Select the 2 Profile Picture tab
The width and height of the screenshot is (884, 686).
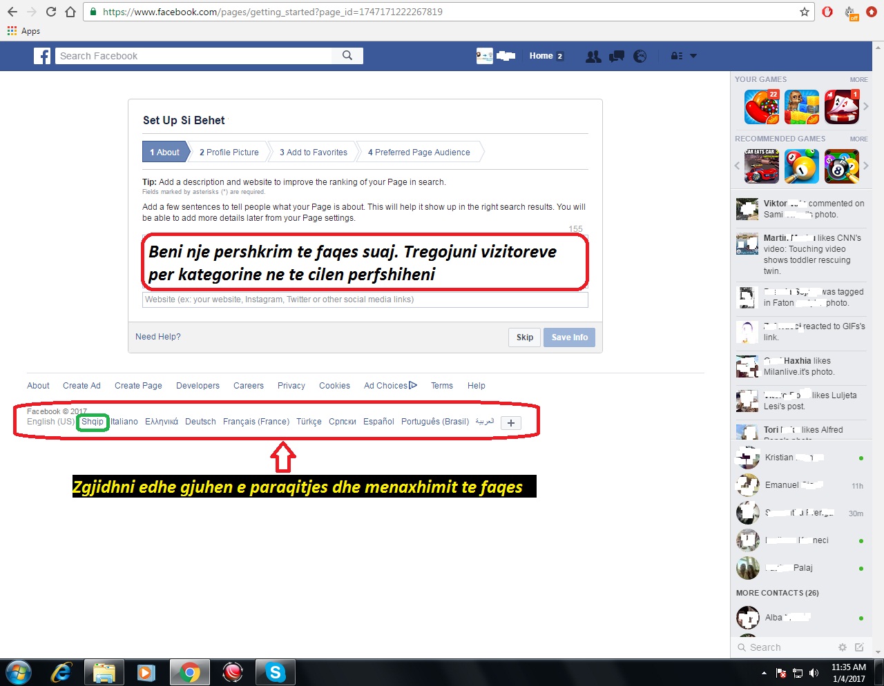229,153
